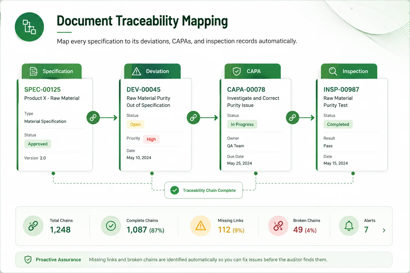Click the connection dot under CAPA card

(256, 173)
